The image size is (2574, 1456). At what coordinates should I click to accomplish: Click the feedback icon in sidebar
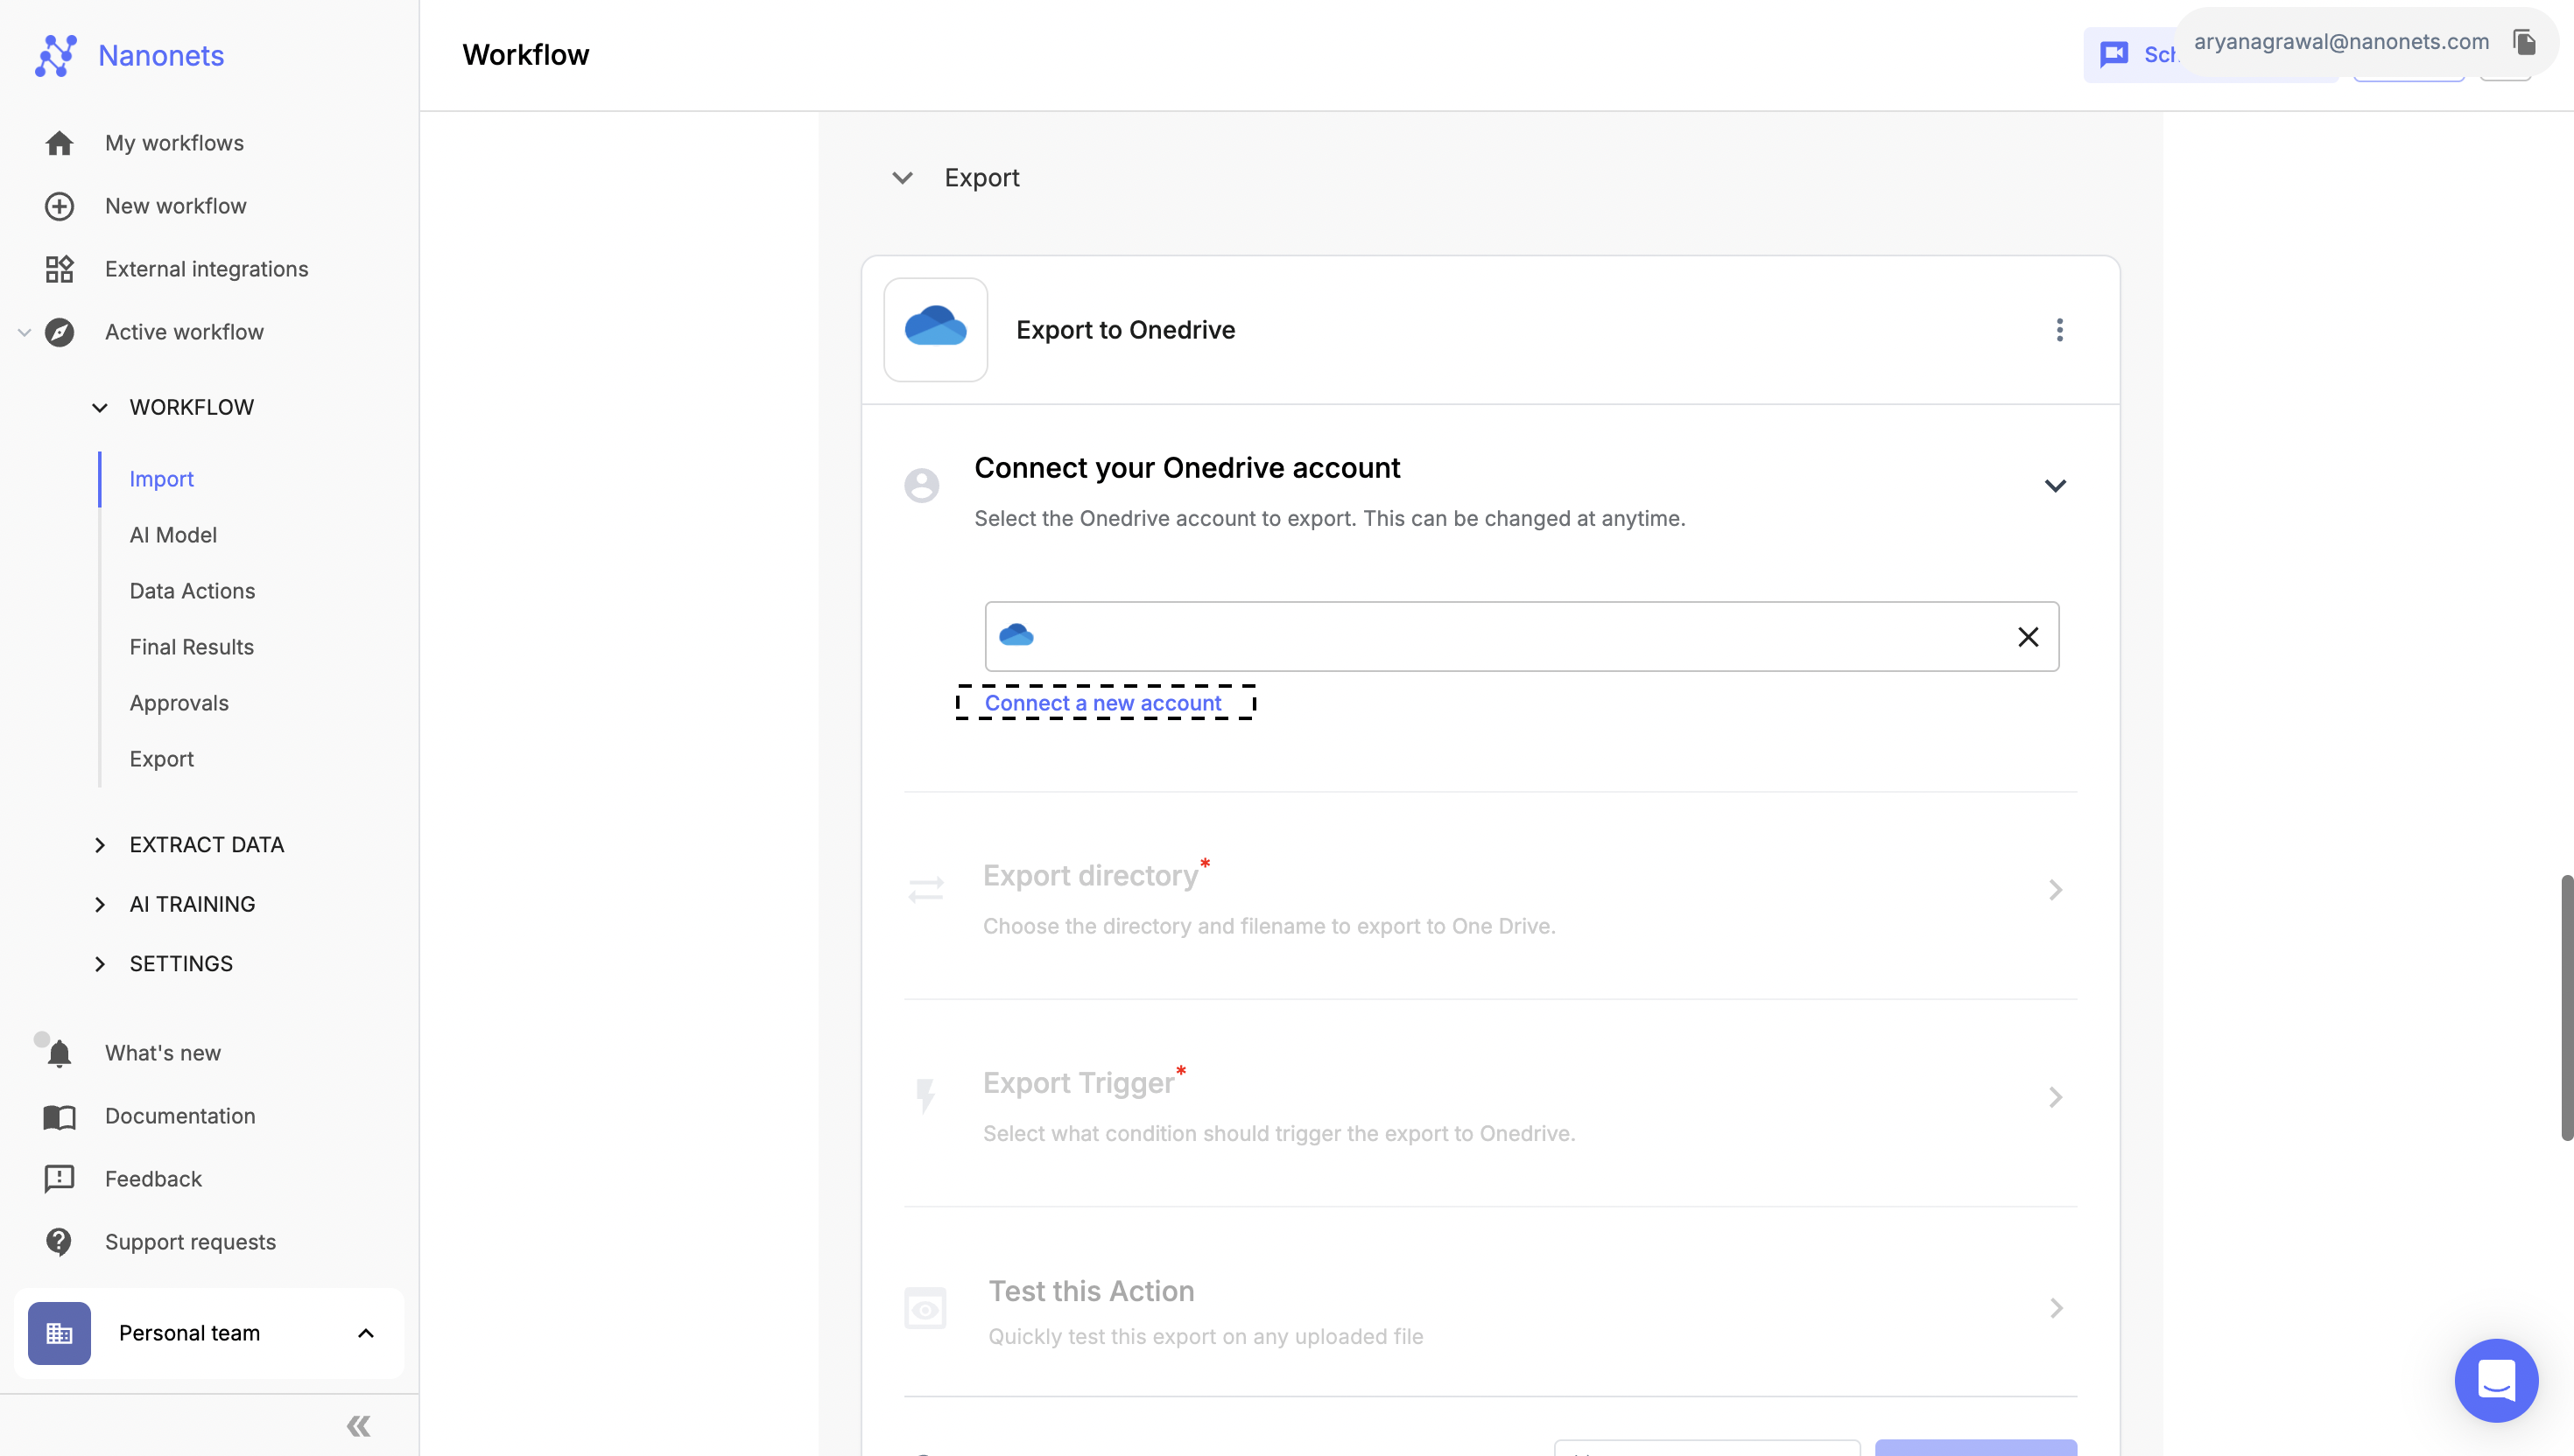[59, 1179]
